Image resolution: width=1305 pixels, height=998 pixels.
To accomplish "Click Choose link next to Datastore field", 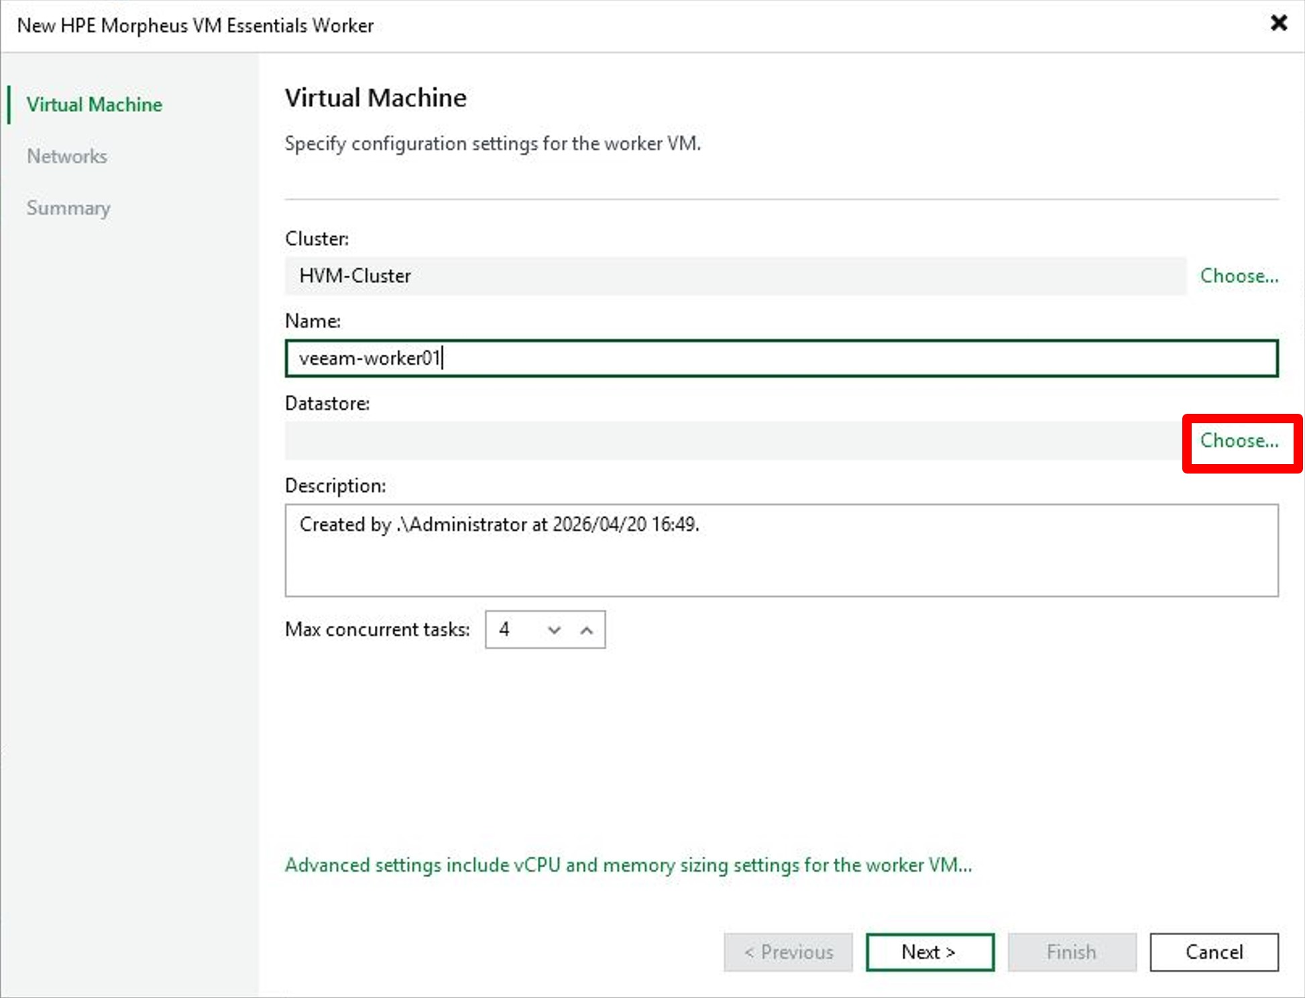I will point(1239,441).
